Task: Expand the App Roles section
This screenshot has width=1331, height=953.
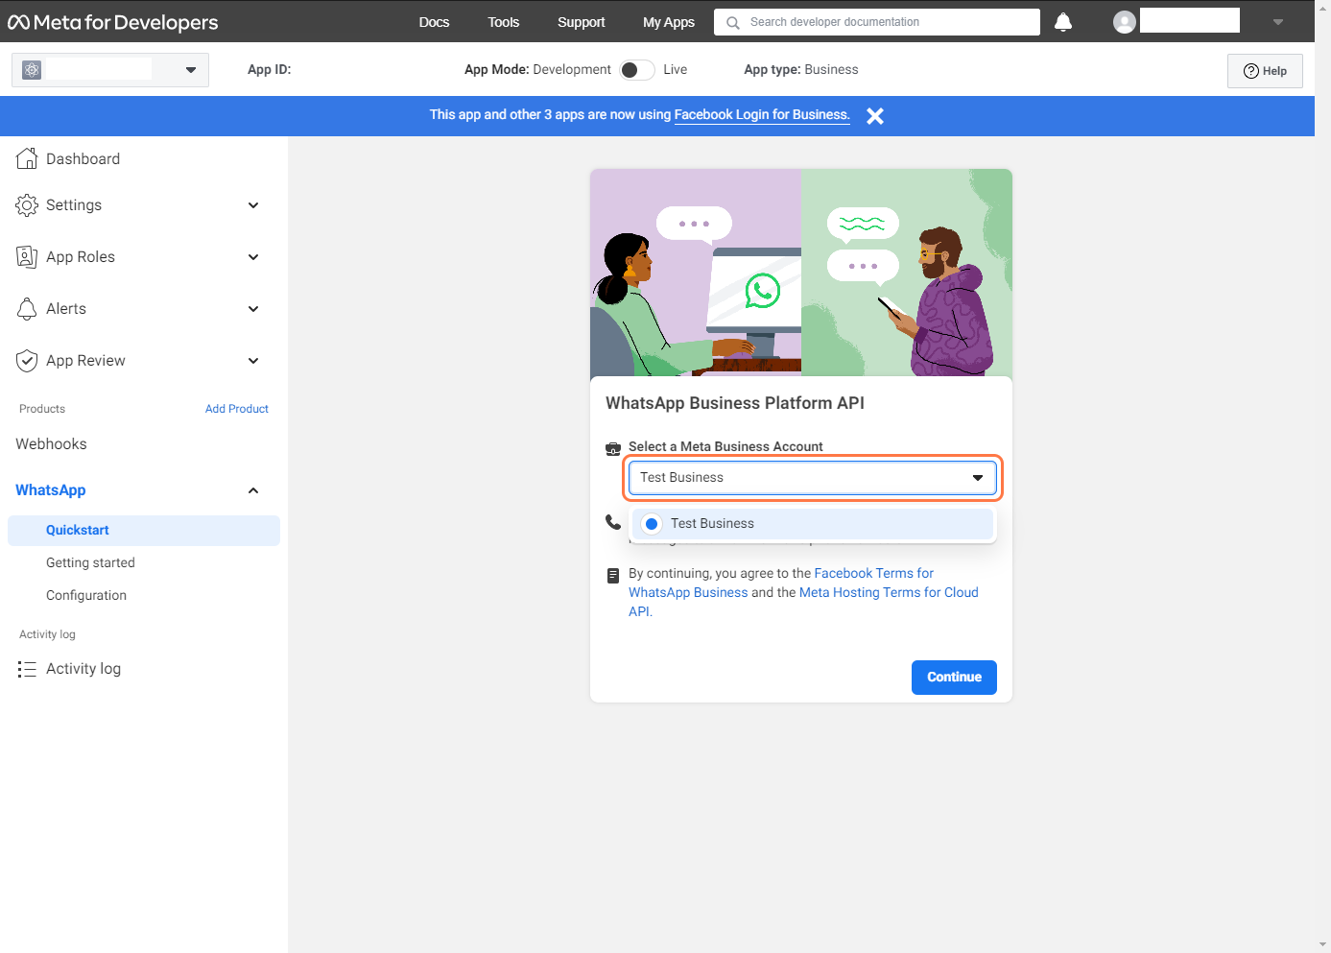Action: click(x=253, y=256)
